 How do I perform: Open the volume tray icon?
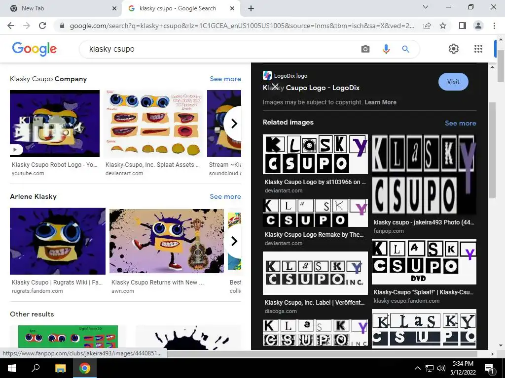441,368
